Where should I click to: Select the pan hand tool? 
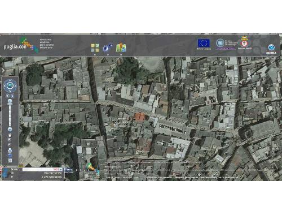pyautogui.click(x=10, y=135)
